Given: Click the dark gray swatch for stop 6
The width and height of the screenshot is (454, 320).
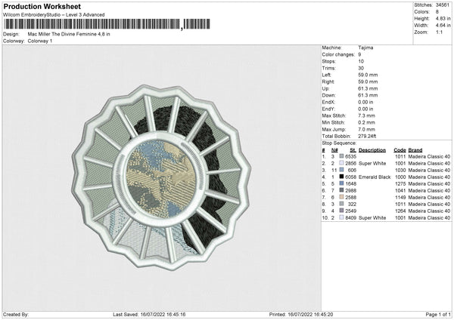Looking at the screenshot, I should 343,190.
